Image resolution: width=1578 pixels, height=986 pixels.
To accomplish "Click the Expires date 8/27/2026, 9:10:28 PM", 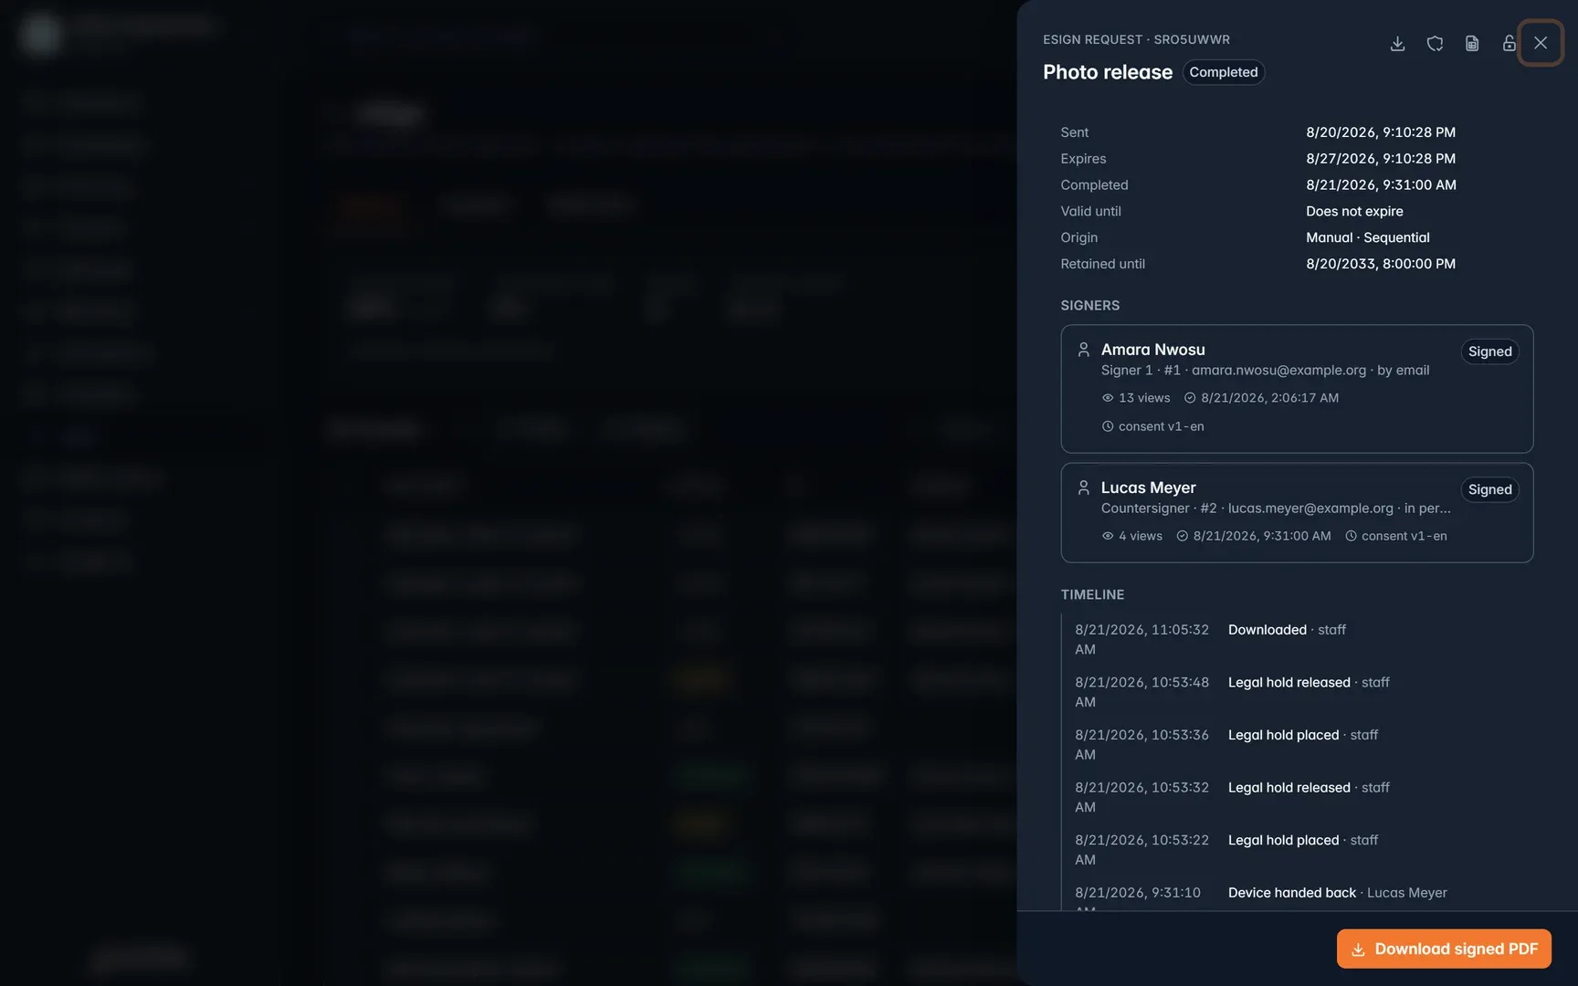I will [x=1381, y=159].
